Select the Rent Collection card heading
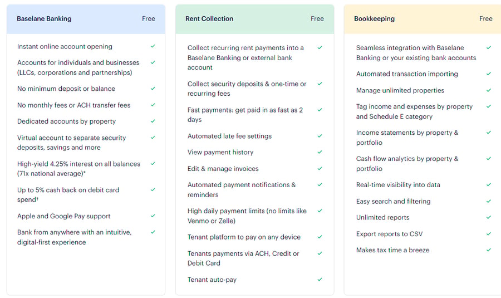The width and height of the screenshot is (501, 298). point(209,18)
